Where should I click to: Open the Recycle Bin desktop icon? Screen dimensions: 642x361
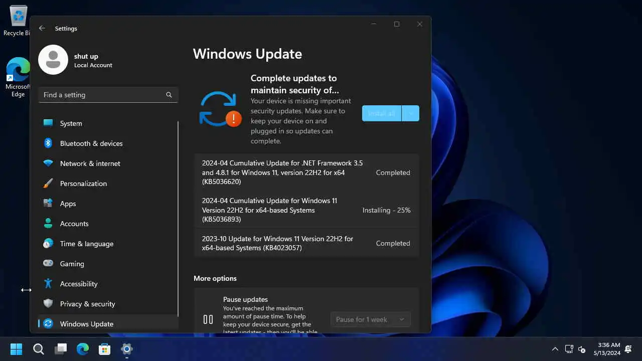tap(17, 21)
